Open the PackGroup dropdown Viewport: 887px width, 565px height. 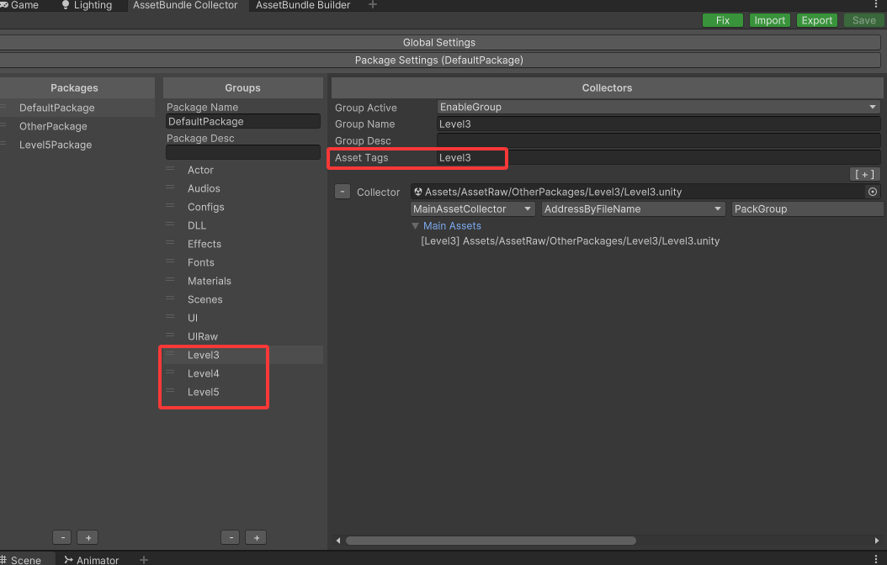click(808, 209)
